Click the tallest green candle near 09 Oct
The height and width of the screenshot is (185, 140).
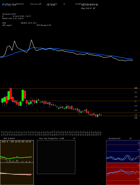(23, 95)
